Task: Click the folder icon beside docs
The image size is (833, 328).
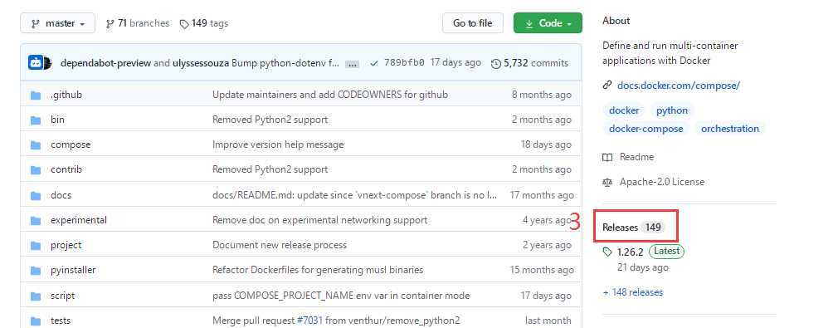Action: coord(36,196)
